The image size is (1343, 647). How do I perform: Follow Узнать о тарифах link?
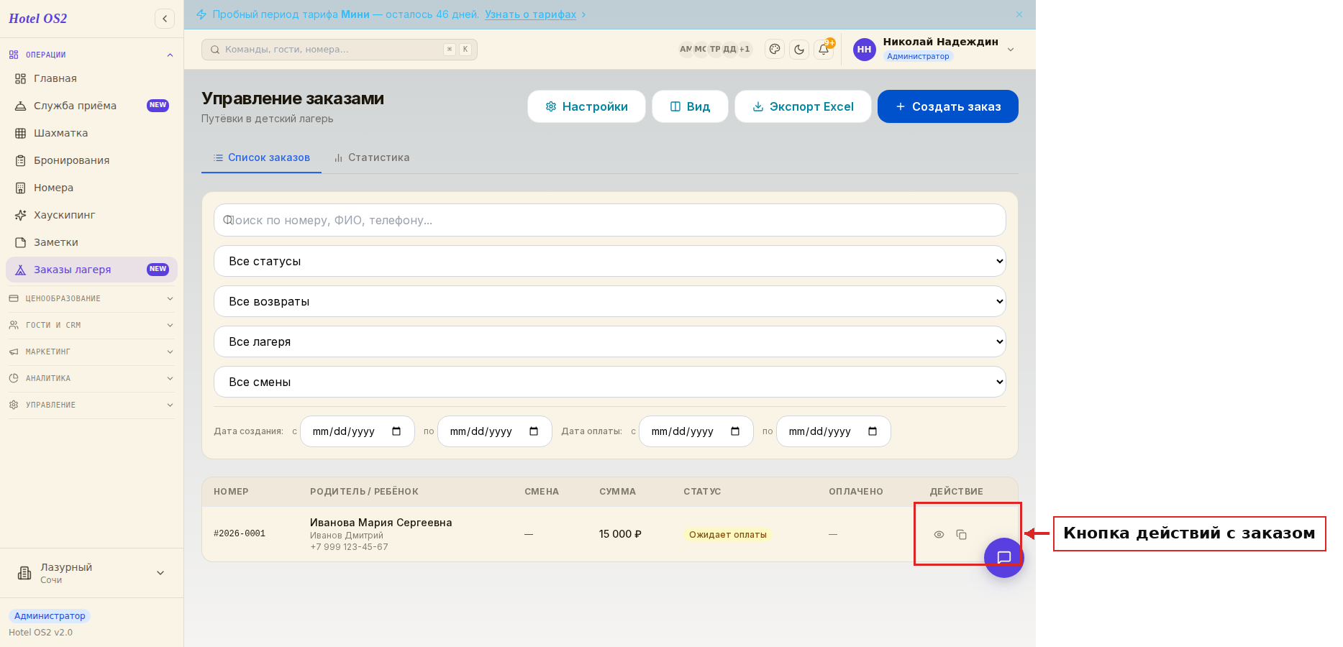pos(530,14)
